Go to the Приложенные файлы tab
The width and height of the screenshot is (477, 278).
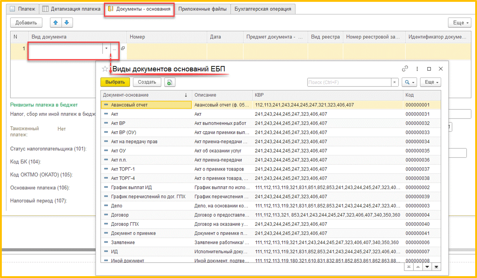pos(202,9)
